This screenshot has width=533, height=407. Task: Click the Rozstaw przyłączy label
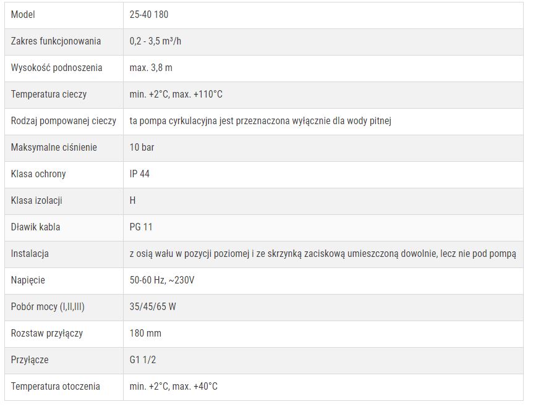point(47,333)
